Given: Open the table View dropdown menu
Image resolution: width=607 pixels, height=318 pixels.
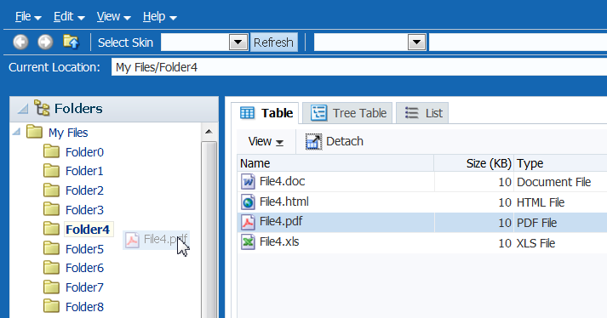Looking at the screenshot, I should click(x=266, y=142).
